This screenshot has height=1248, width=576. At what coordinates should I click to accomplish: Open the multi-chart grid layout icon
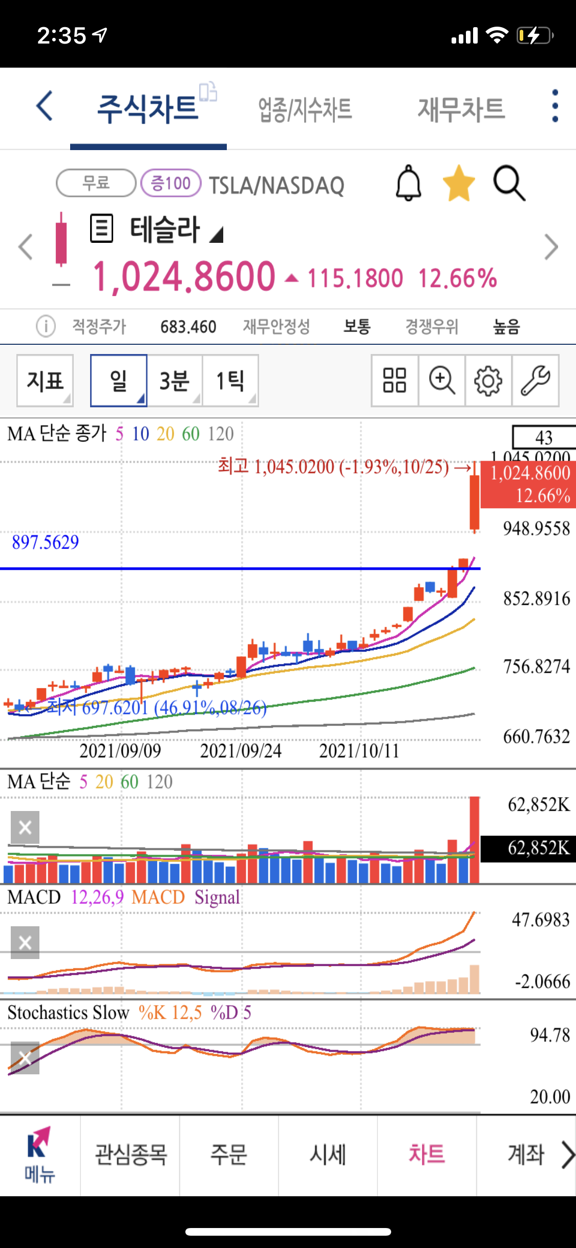coord(395,381)
